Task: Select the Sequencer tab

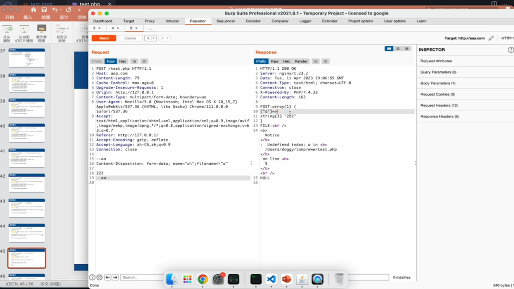Action: 226,21
